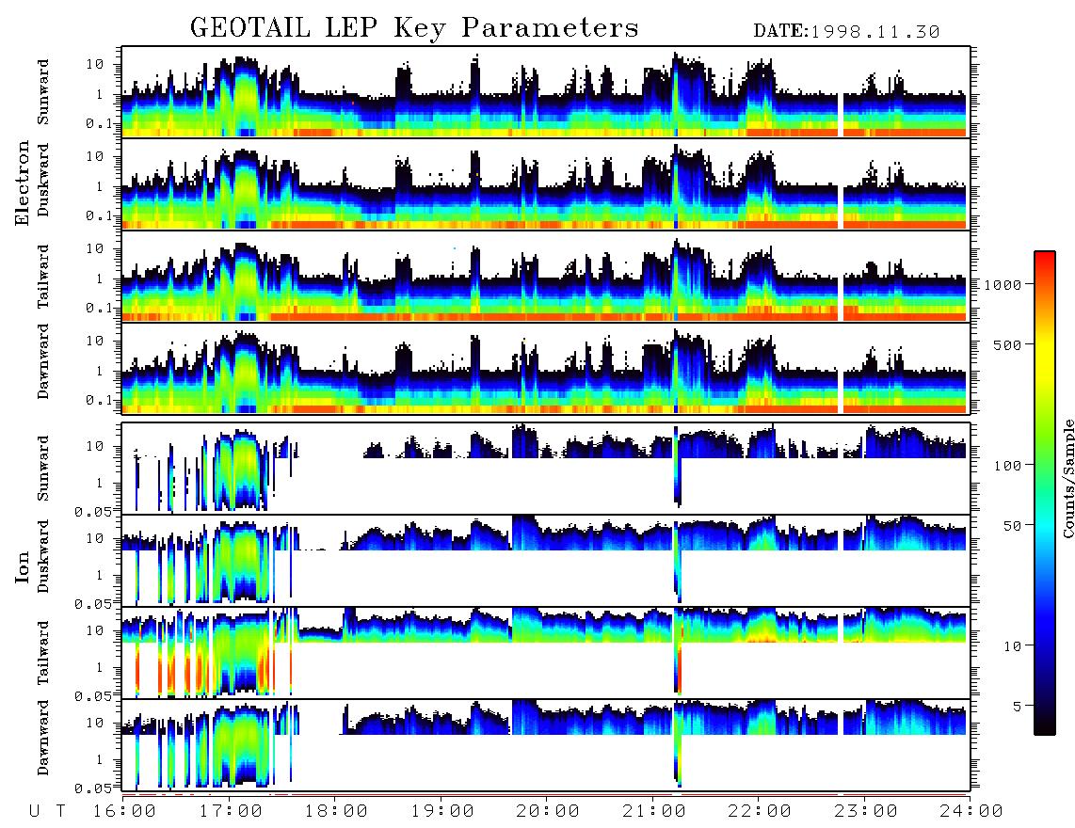This screenshot has width=1075, height=828.
Task: Click the 'U T' time axis label
Action: coord(47,812)
